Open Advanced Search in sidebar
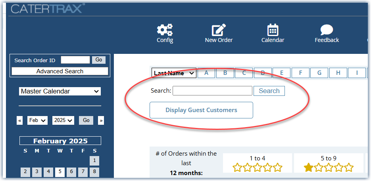Screen dimensions: 371x181 pos(60,71)
